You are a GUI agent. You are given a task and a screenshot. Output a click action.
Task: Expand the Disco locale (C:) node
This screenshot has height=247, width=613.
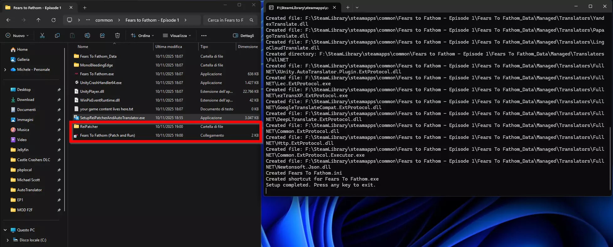pyautogui.click(x=8, y=240)
